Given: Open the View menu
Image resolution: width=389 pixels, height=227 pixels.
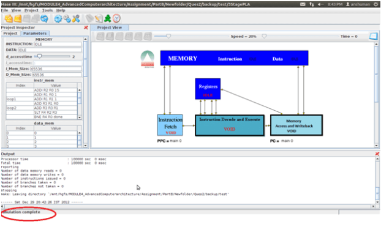Looking at the screenshot, I should 16,10.
